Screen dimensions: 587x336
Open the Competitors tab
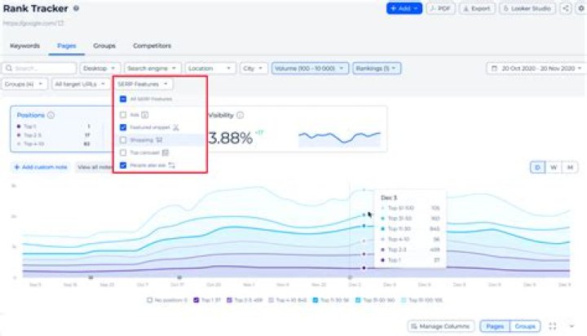(x=152, y=46)
